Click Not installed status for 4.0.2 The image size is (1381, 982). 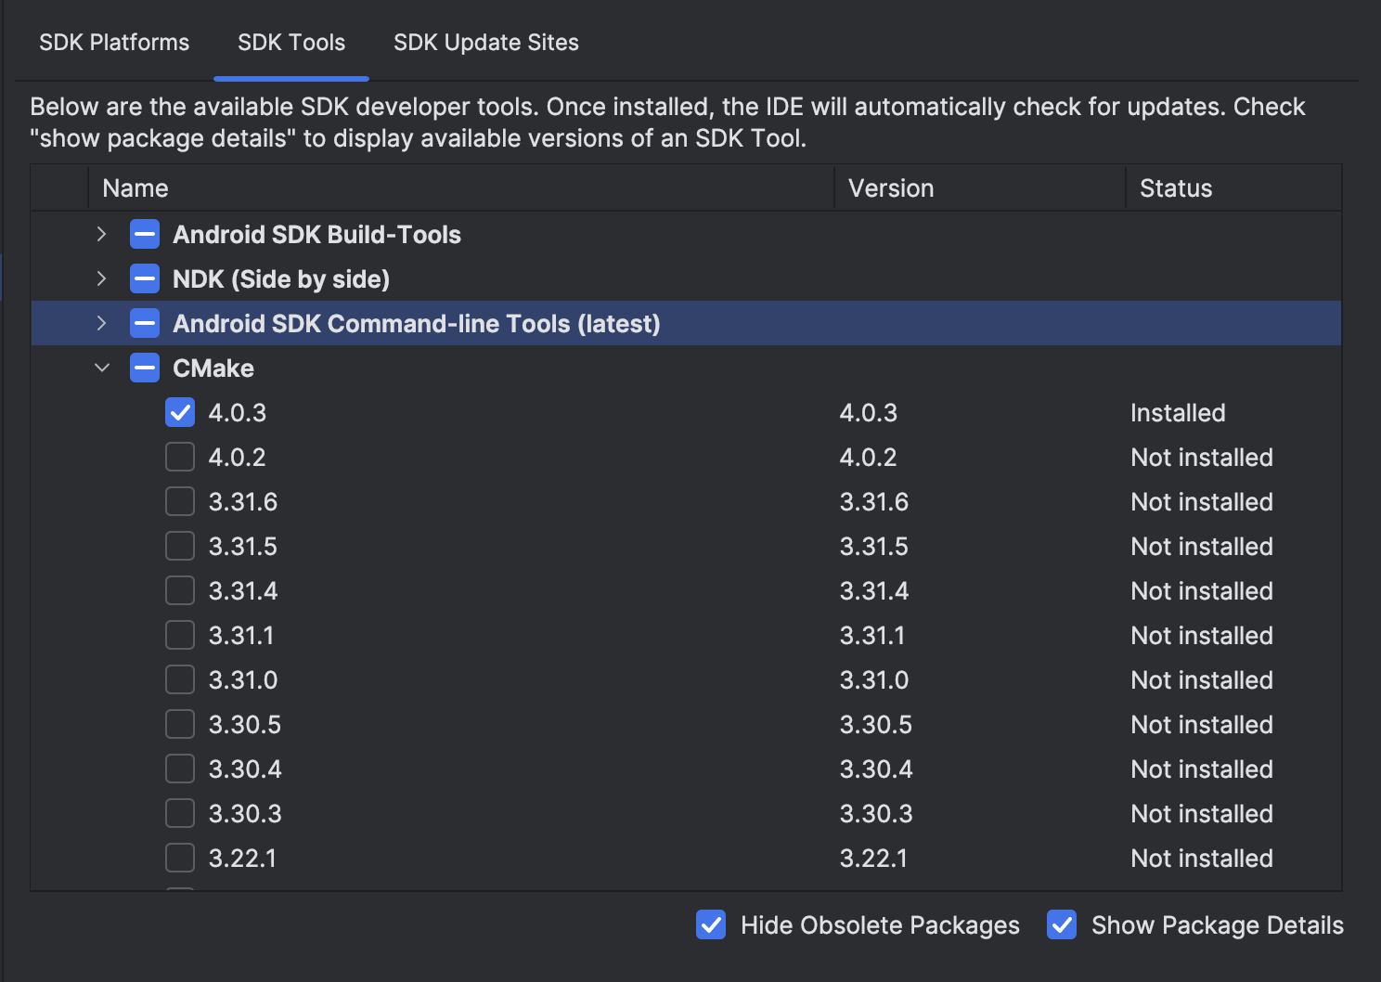1202,458
